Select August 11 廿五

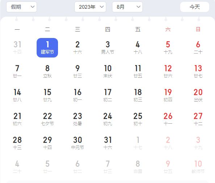tap(138, 72)
